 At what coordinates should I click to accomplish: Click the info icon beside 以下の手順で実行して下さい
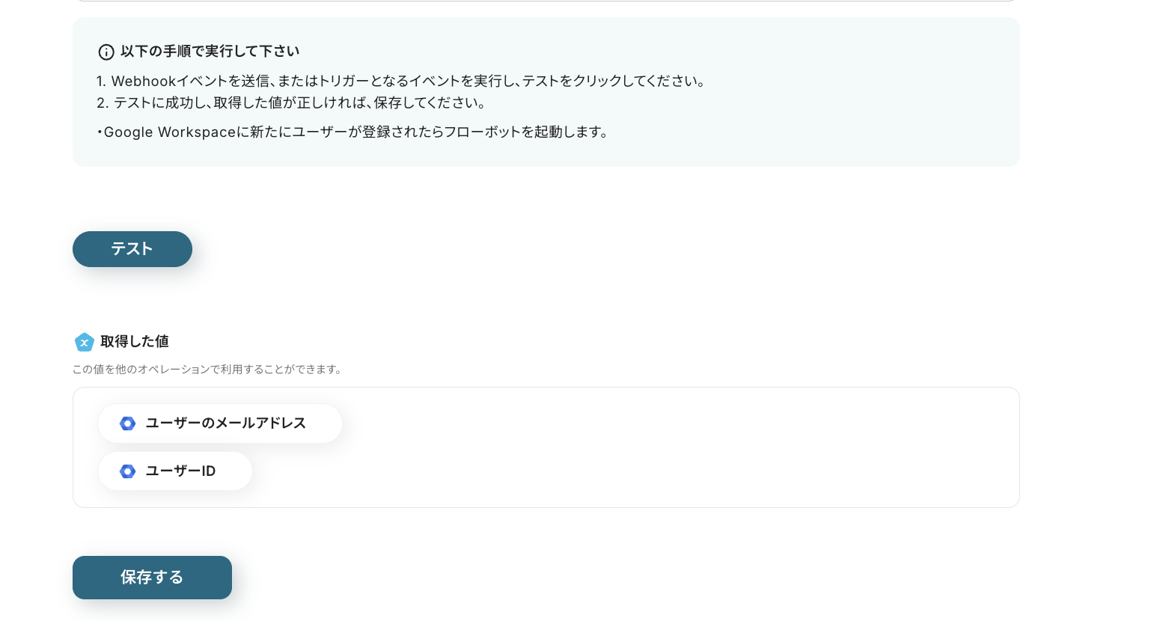(106, 52)
